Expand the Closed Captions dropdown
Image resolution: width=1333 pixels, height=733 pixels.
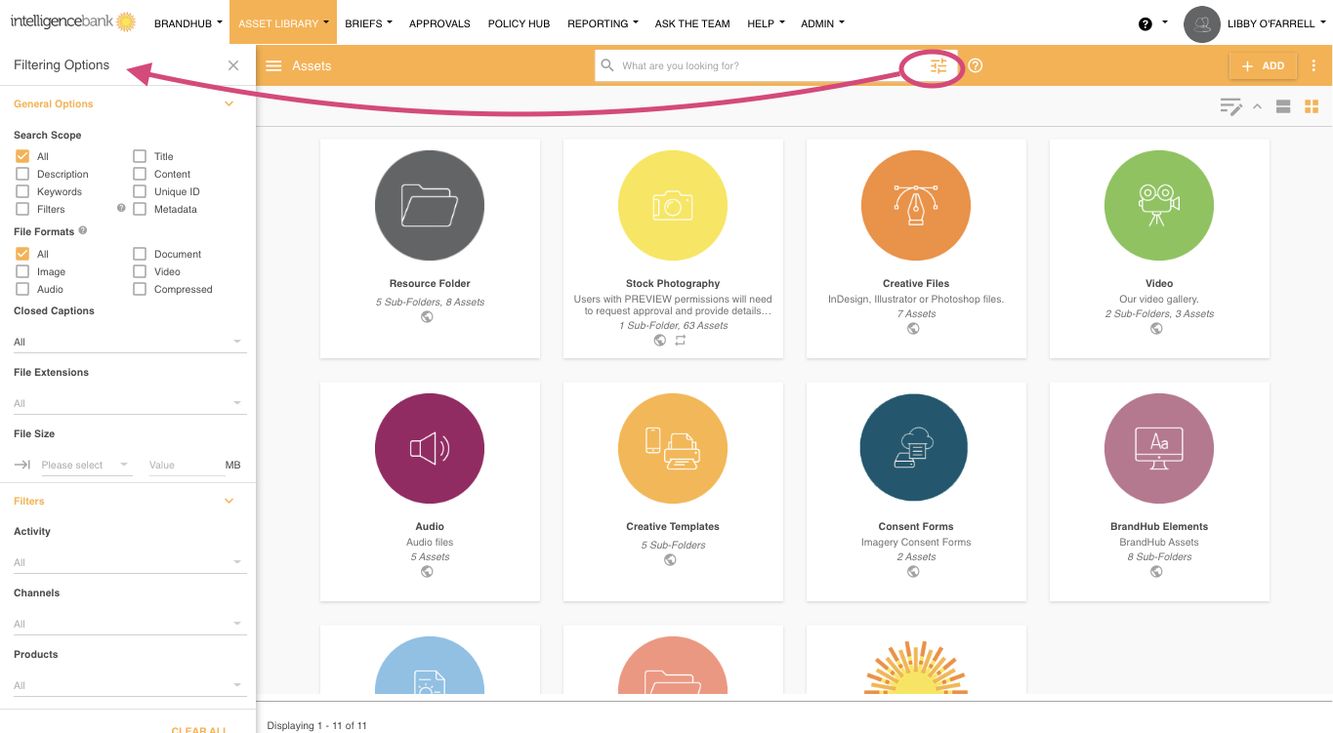pyautogui.click(x=129, y=342)
